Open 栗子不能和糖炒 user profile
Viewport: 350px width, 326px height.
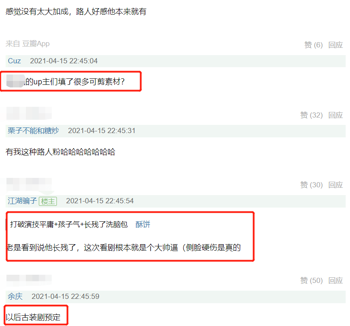33,130
